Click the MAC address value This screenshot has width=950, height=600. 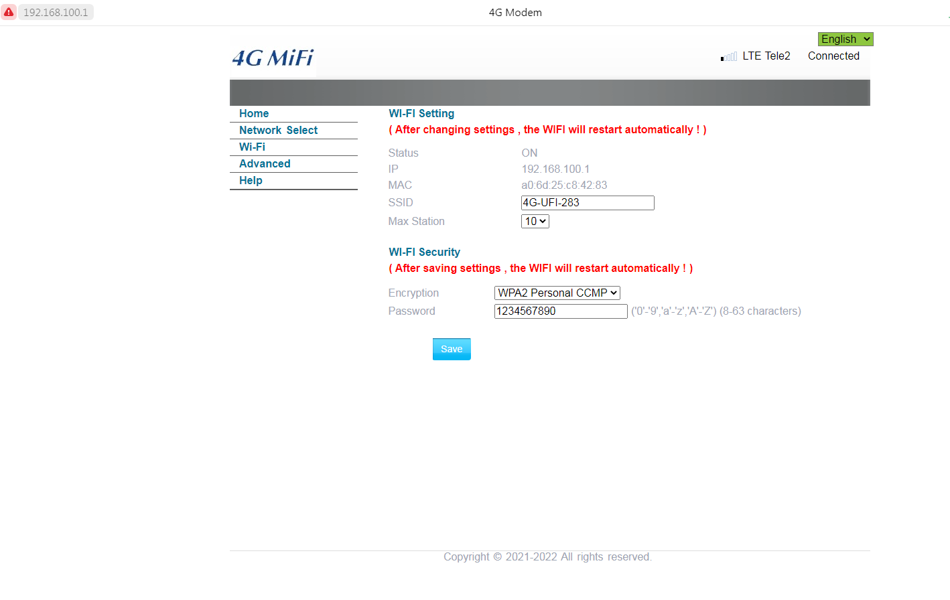tap(564, 185)
